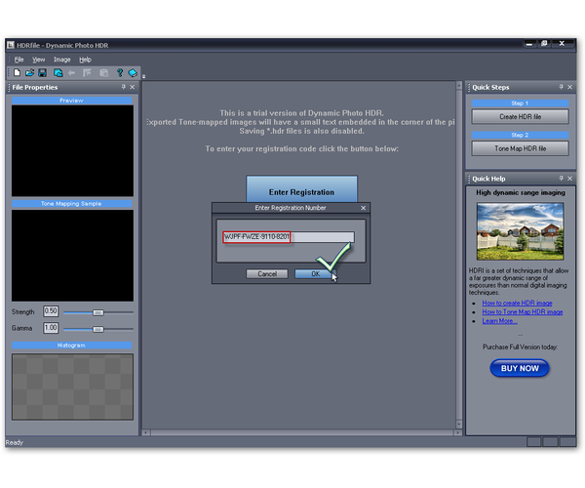
Task: Click the horizontal scrollbar left arrow
Action: click(x=146, y=432)
